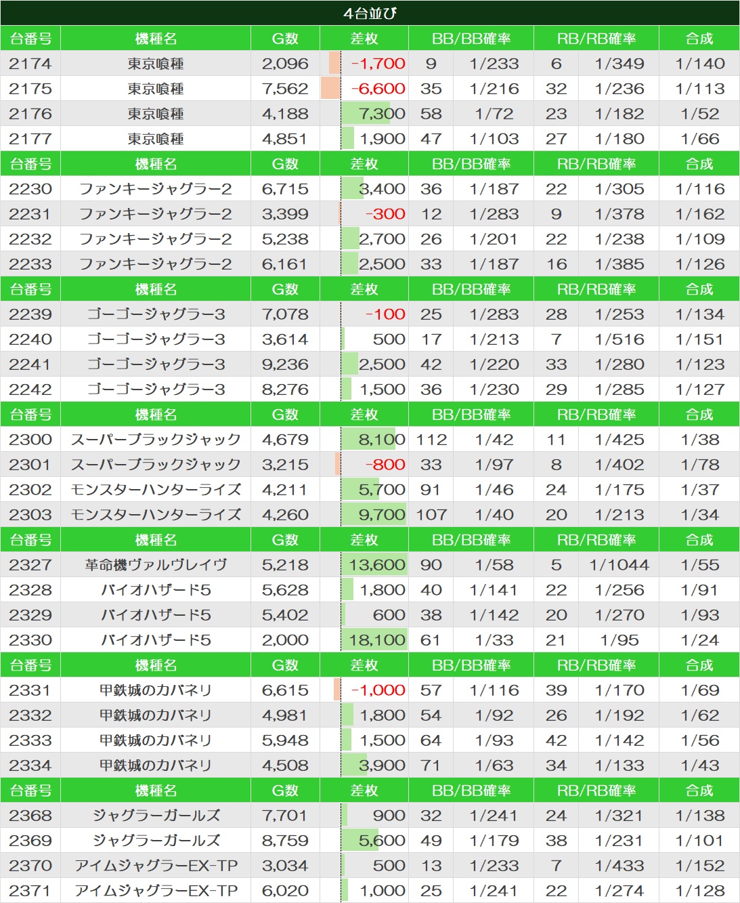
Task: Click the -100 difference value
Action: tap(385, 314)
